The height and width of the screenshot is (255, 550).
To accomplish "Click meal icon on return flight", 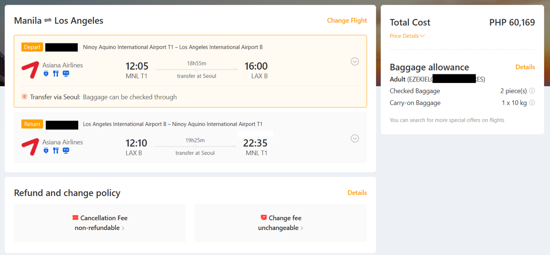I will pos(56,151).
